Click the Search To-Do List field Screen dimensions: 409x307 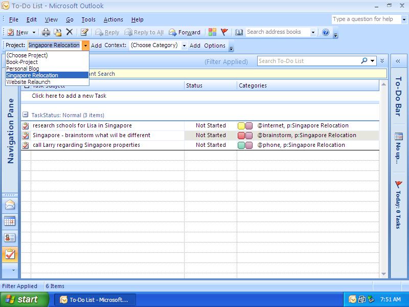pyautogui.click(x=309, y=61)
